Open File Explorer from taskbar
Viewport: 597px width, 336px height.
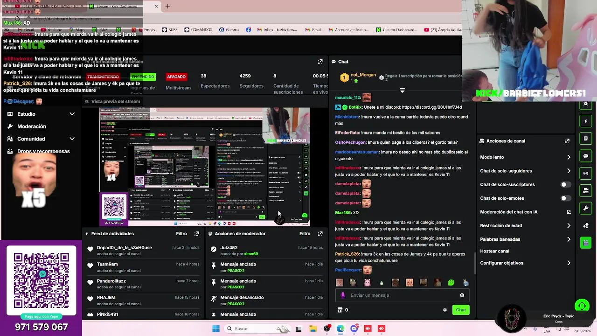(312, 329)
